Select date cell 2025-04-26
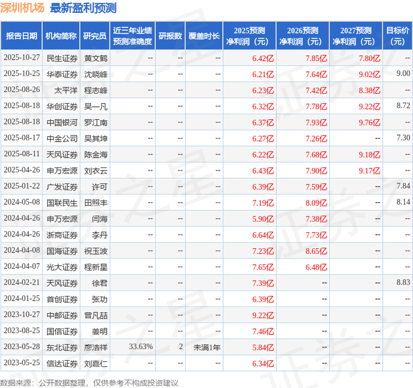This screenshot has width=413, height=388. click(x=22, y=170)
